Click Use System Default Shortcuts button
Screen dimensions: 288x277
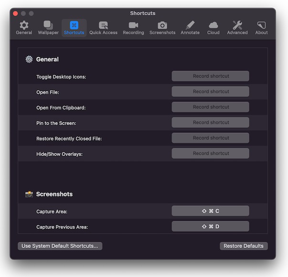tap(60, 246)
